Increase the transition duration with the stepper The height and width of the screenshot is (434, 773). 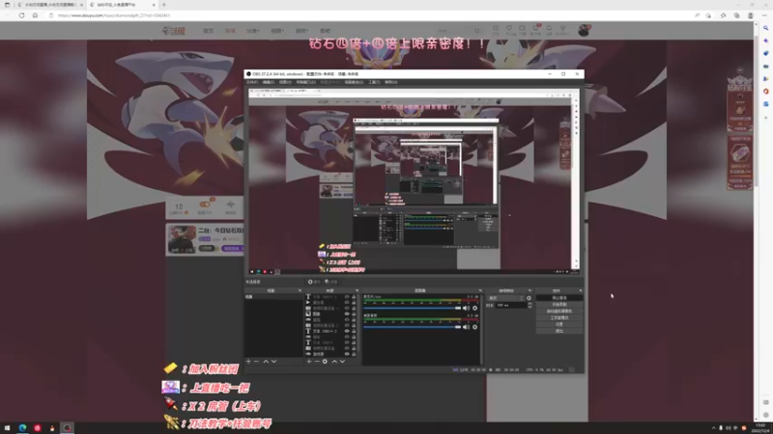(x=530, y=304)
